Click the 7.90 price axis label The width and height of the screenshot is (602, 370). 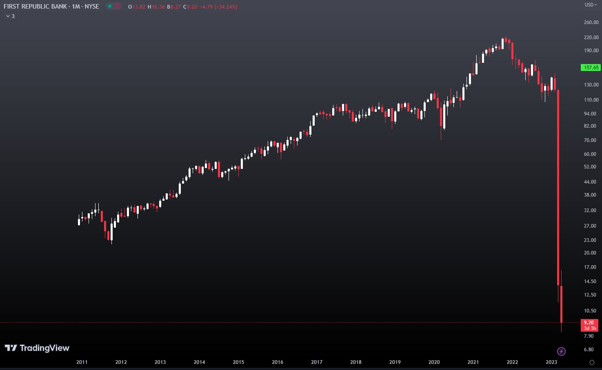(589, 336)
